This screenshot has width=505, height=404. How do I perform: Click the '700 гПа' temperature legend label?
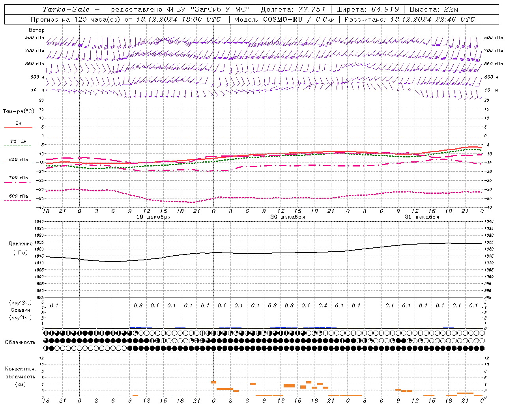tap(19, 178)
